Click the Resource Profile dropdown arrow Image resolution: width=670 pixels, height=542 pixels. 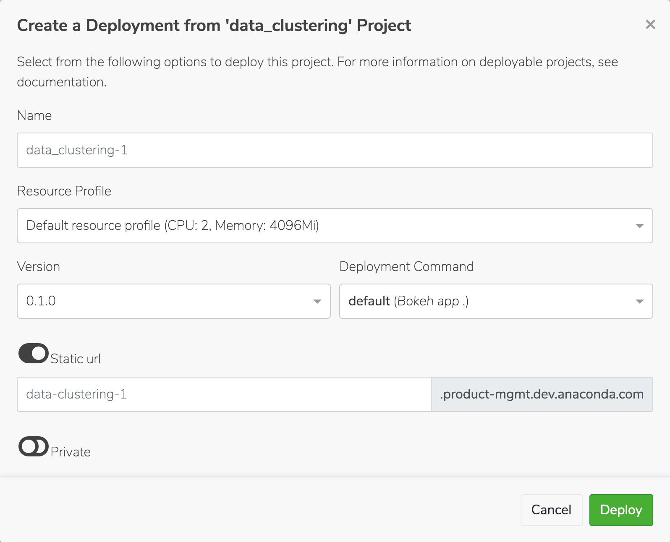click(x=639, y=226)
